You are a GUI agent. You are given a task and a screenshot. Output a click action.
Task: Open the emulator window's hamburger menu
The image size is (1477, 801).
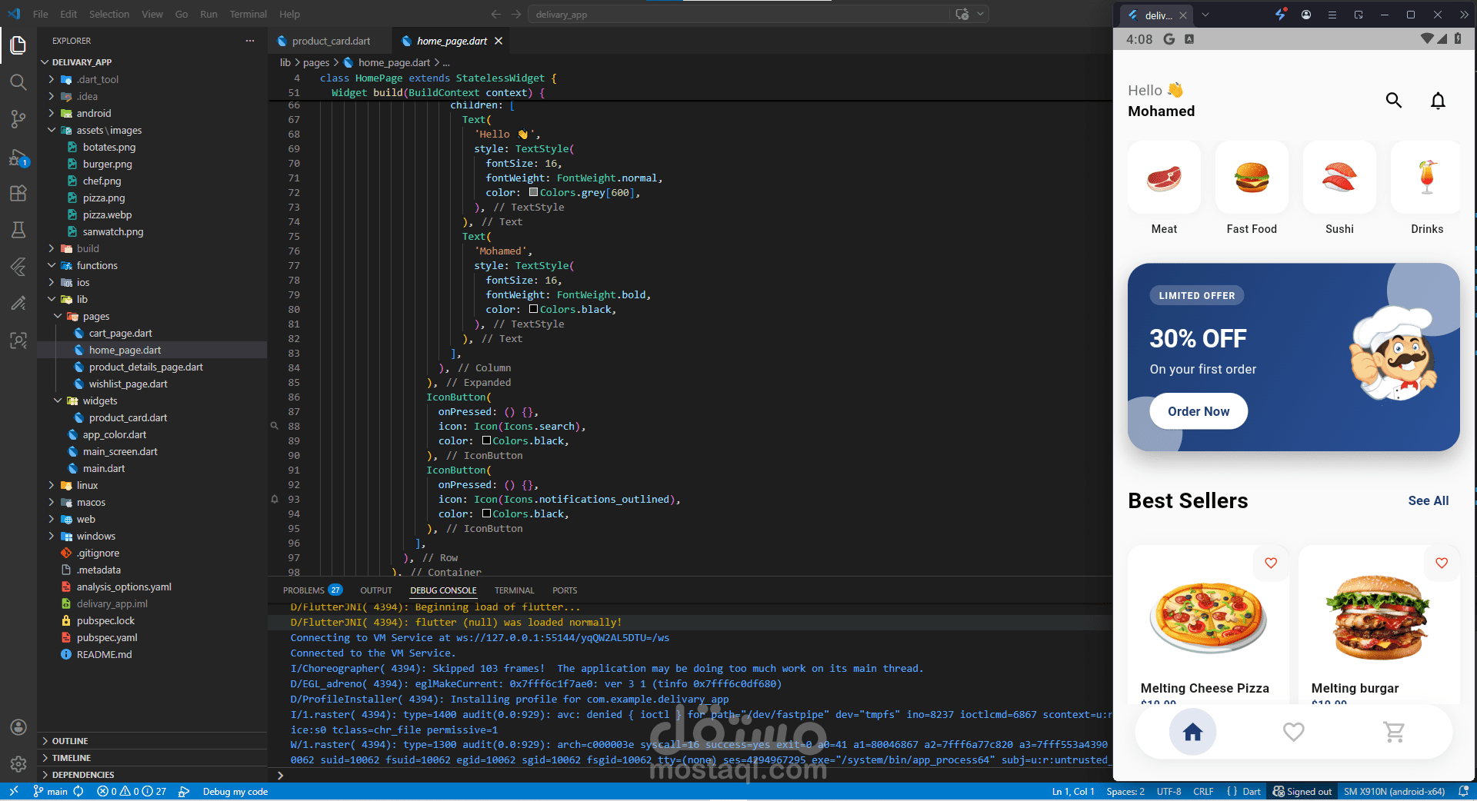click(1332, 15)
